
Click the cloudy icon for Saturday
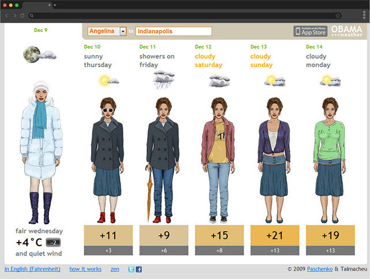point(219,81)
